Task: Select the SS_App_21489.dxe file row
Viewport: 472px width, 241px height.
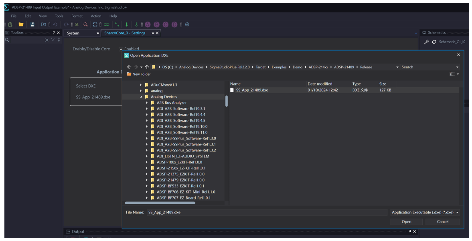Action: point(344,90)
